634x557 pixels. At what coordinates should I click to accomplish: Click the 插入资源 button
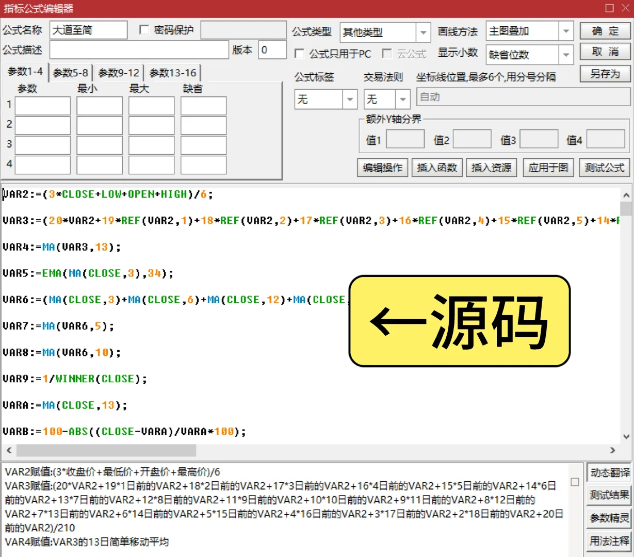491,168
